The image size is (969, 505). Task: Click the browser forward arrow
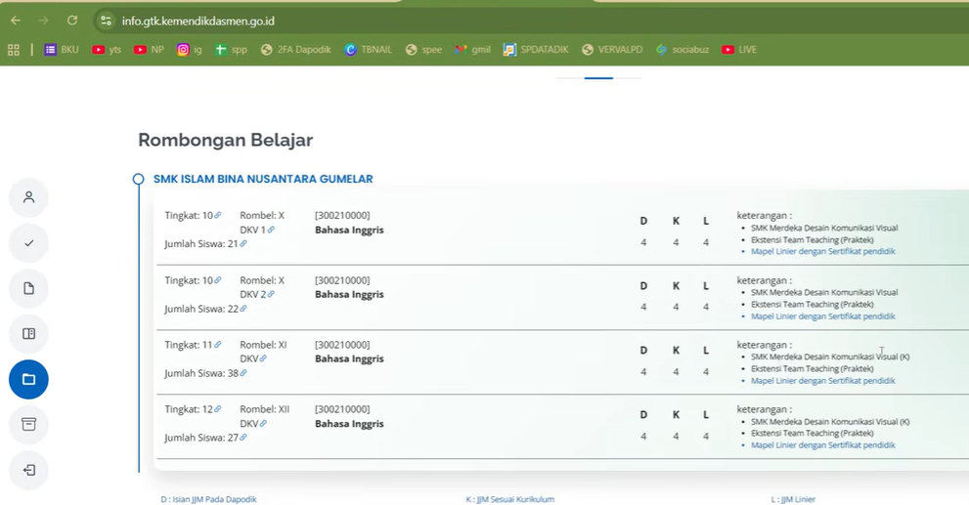point(43,21)
